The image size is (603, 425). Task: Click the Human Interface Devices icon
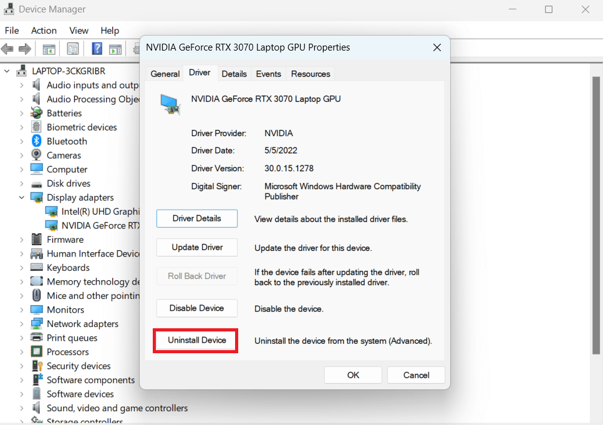click(37, 254)
